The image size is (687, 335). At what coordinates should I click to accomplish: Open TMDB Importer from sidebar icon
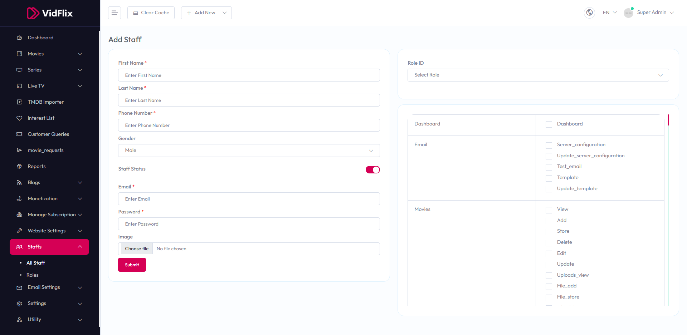click(x=19, y=102)
